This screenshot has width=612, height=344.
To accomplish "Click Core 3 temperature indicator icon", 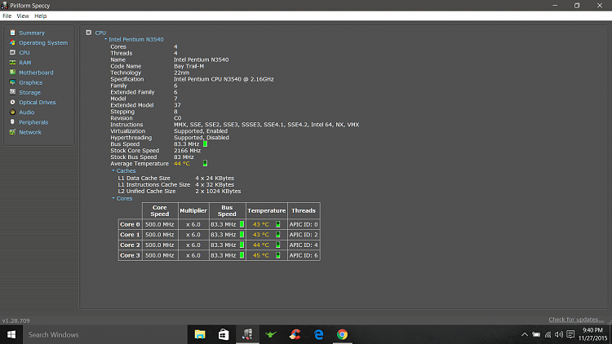I will coord(278,255).
